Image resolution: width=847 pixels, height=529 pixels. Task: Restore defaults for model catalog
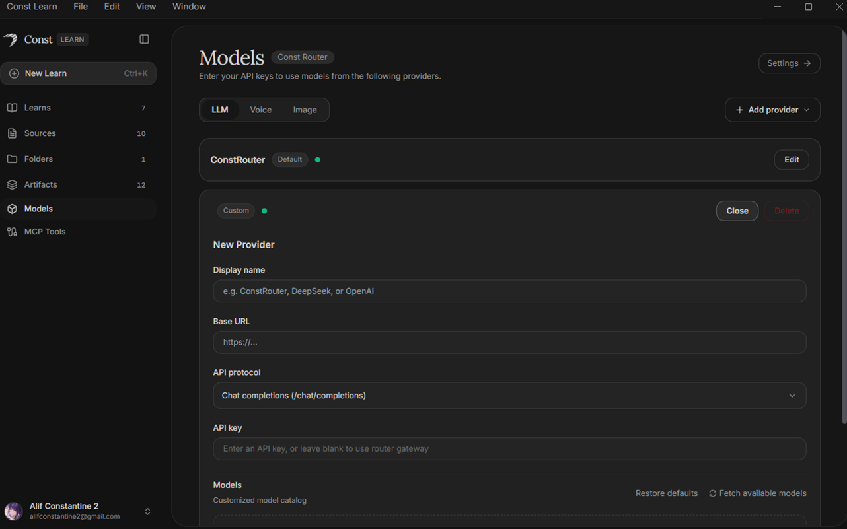click(x=667, y=493)
